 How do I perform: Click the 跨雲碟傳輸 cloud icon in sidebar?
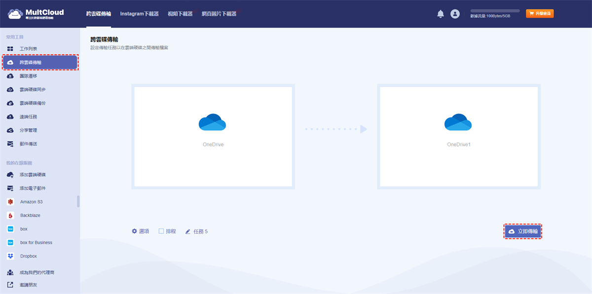10,63
